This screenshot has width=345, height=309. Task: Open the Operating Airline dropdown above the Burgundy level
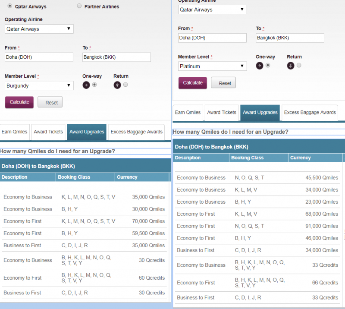click(39, 29)
